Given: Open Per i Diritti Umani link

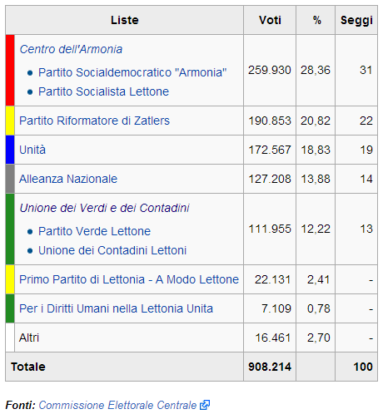Looking at the screenshot, I should coord(116,308).
